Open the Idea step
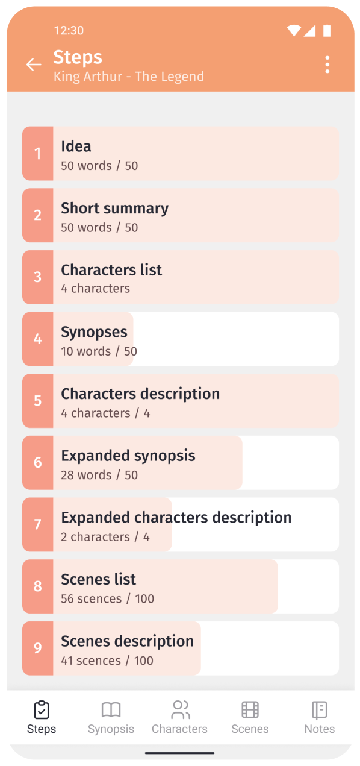 coord(181,154)
